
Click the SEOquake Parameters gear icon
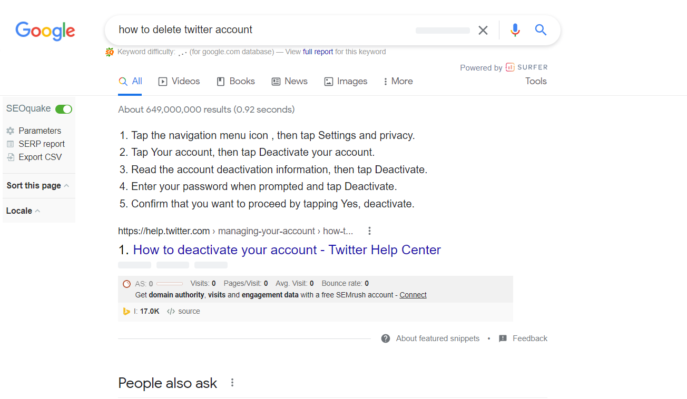11,131
